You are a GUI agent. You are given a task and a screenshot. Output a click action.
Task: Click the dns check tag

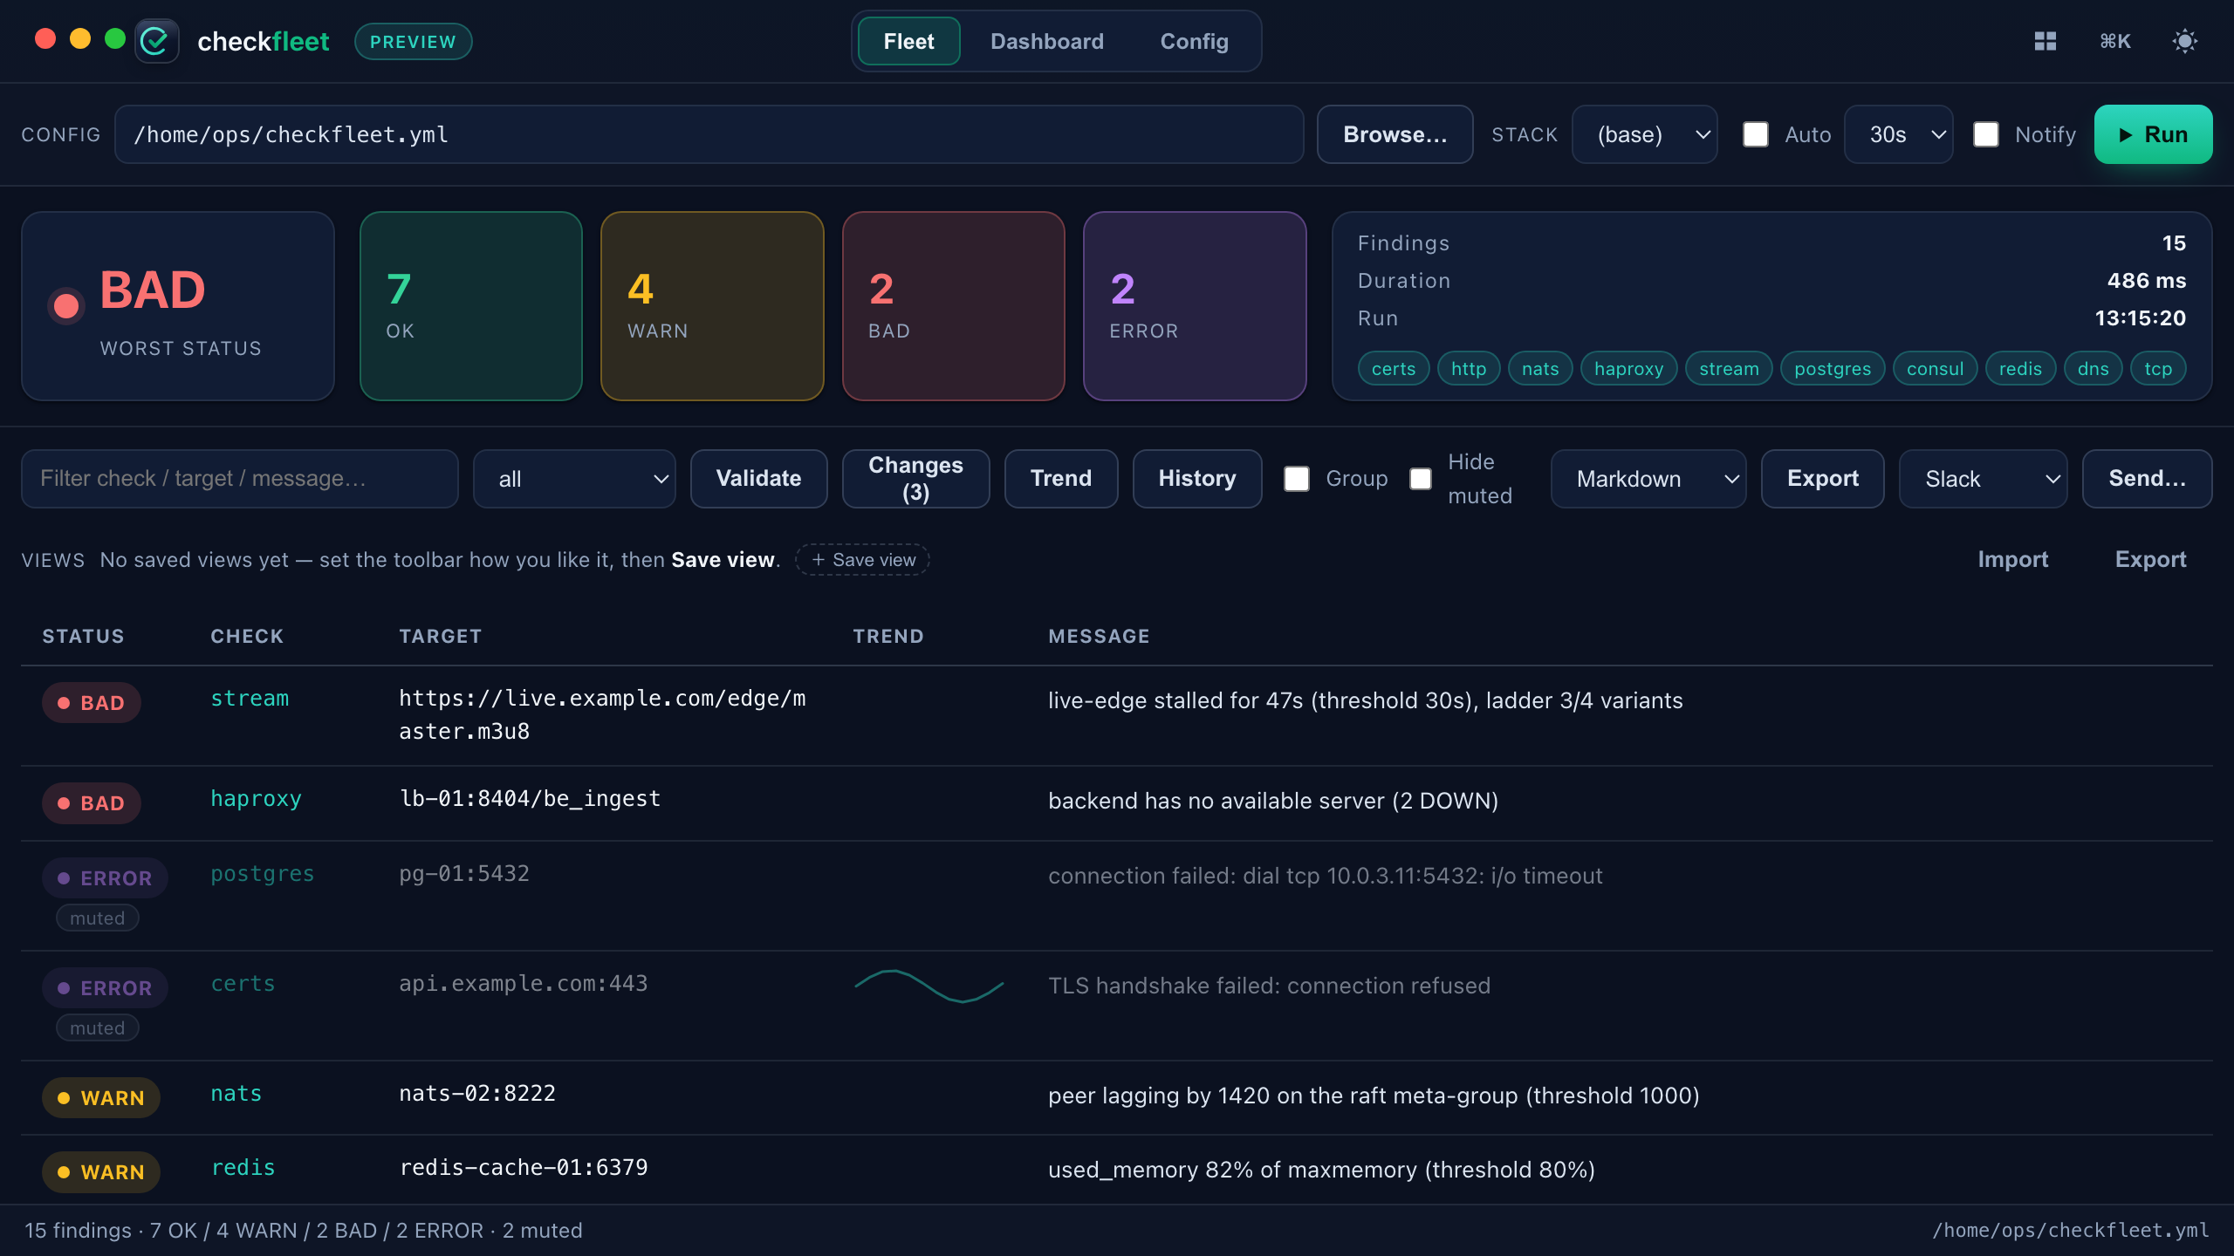[2093, 368]
